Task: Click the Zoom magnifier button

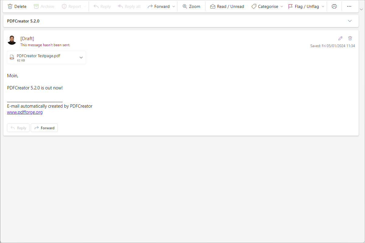Action: [x=191, y=6]
